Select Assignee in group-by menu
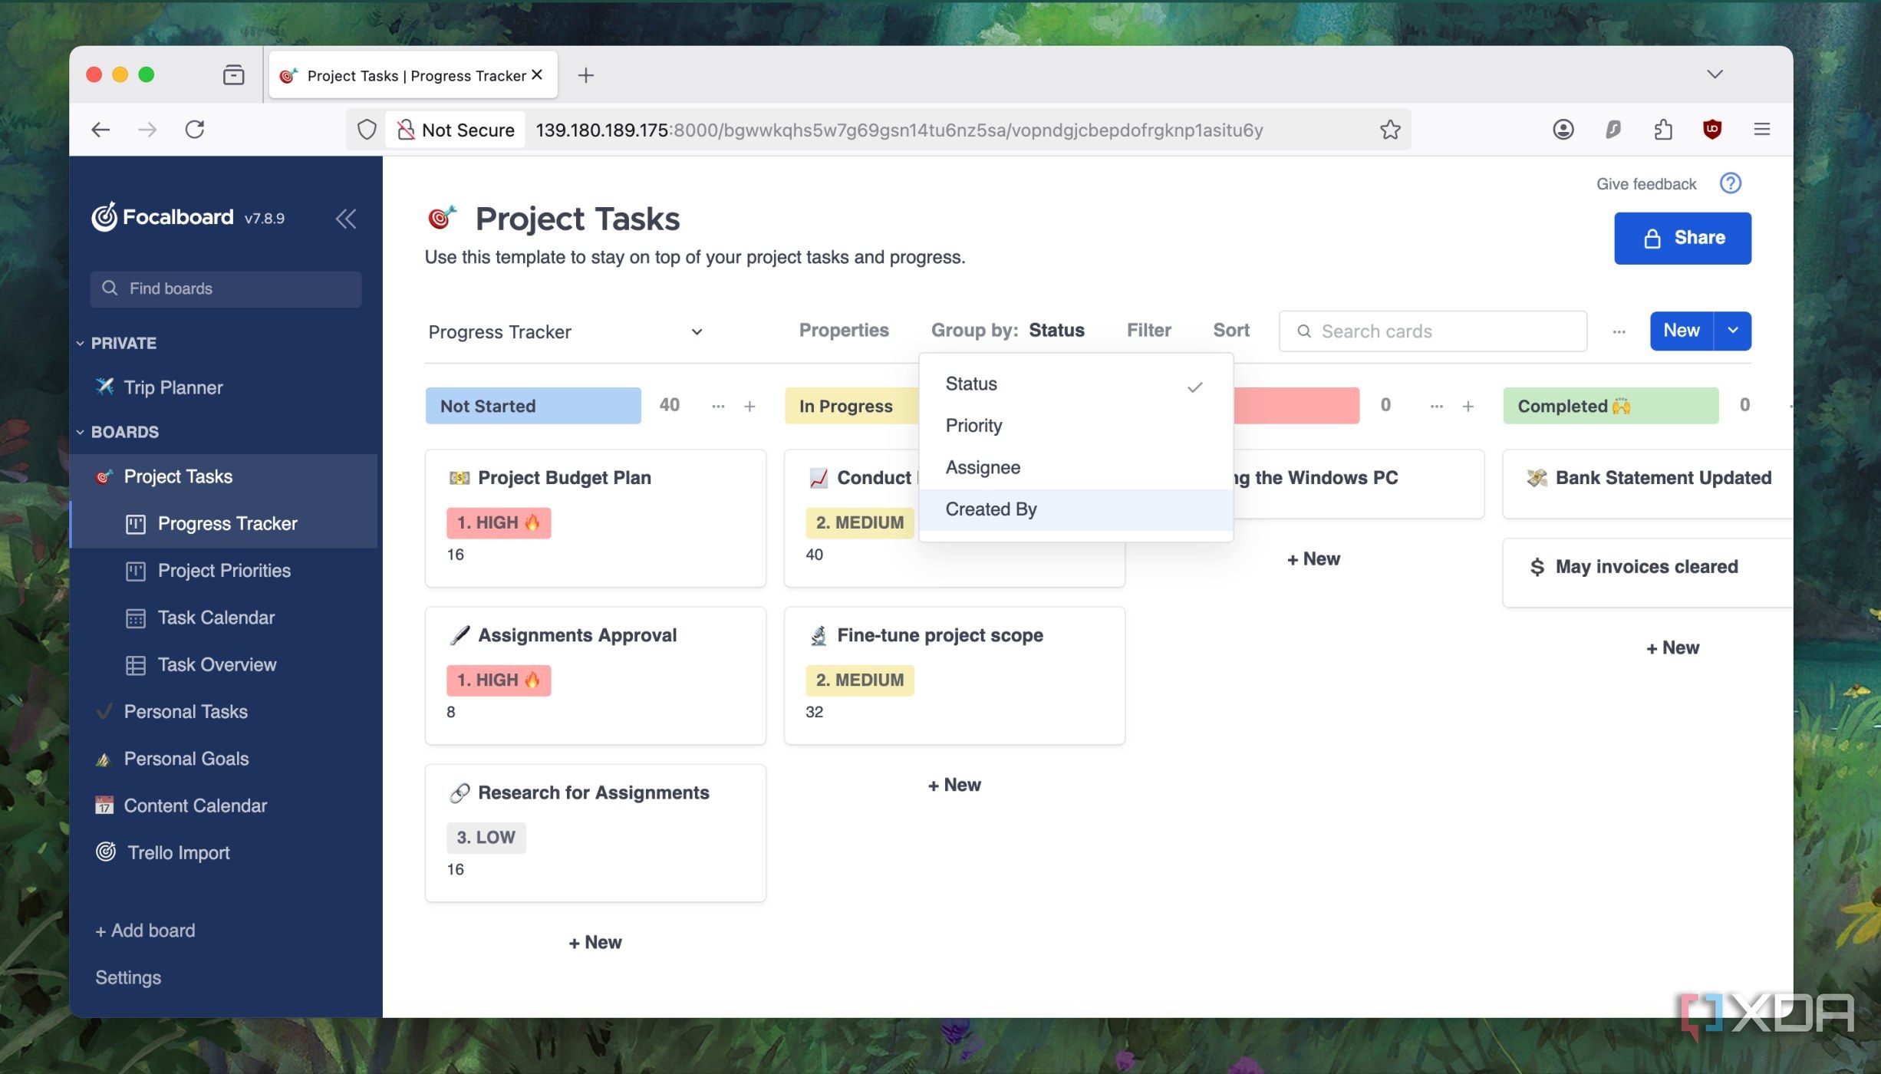 (1076, 467)
